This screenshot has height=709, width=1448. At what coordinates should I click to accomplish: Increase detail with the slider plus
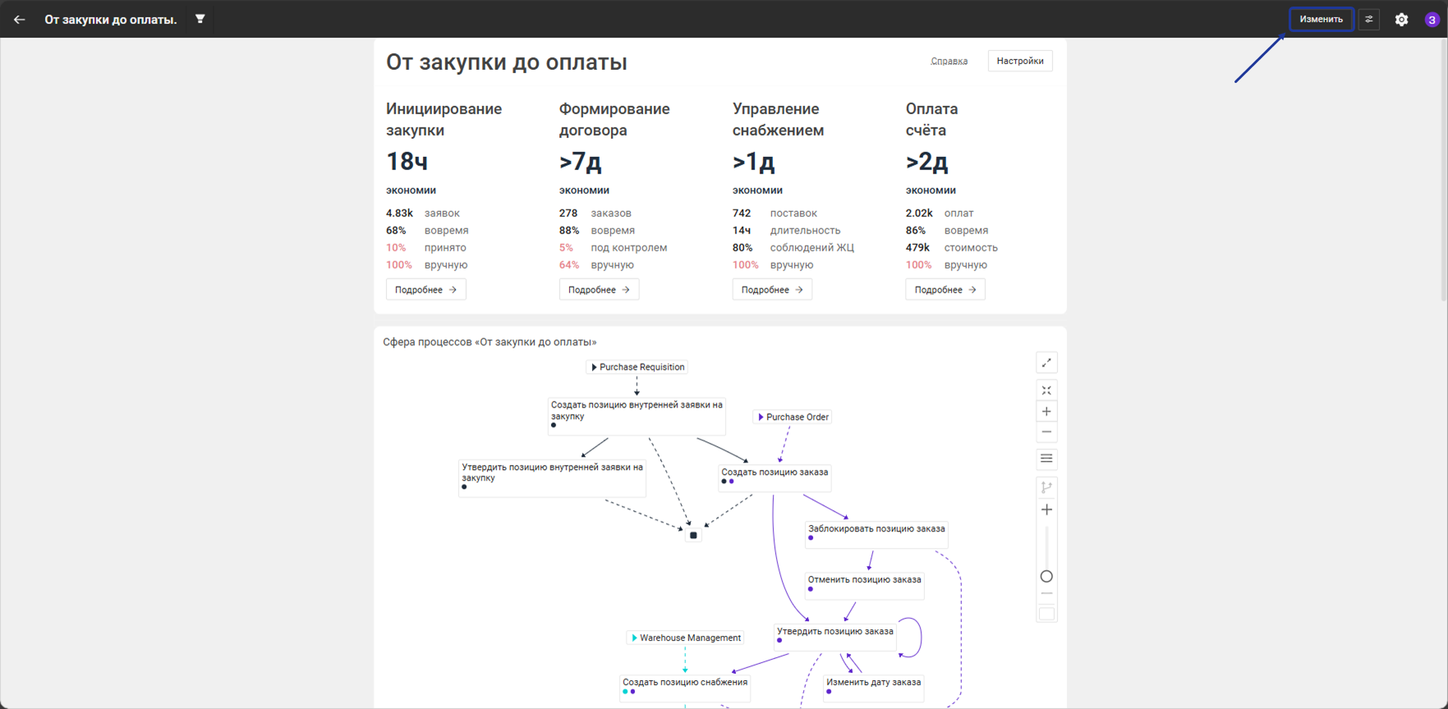click(x=1046, y=510)
